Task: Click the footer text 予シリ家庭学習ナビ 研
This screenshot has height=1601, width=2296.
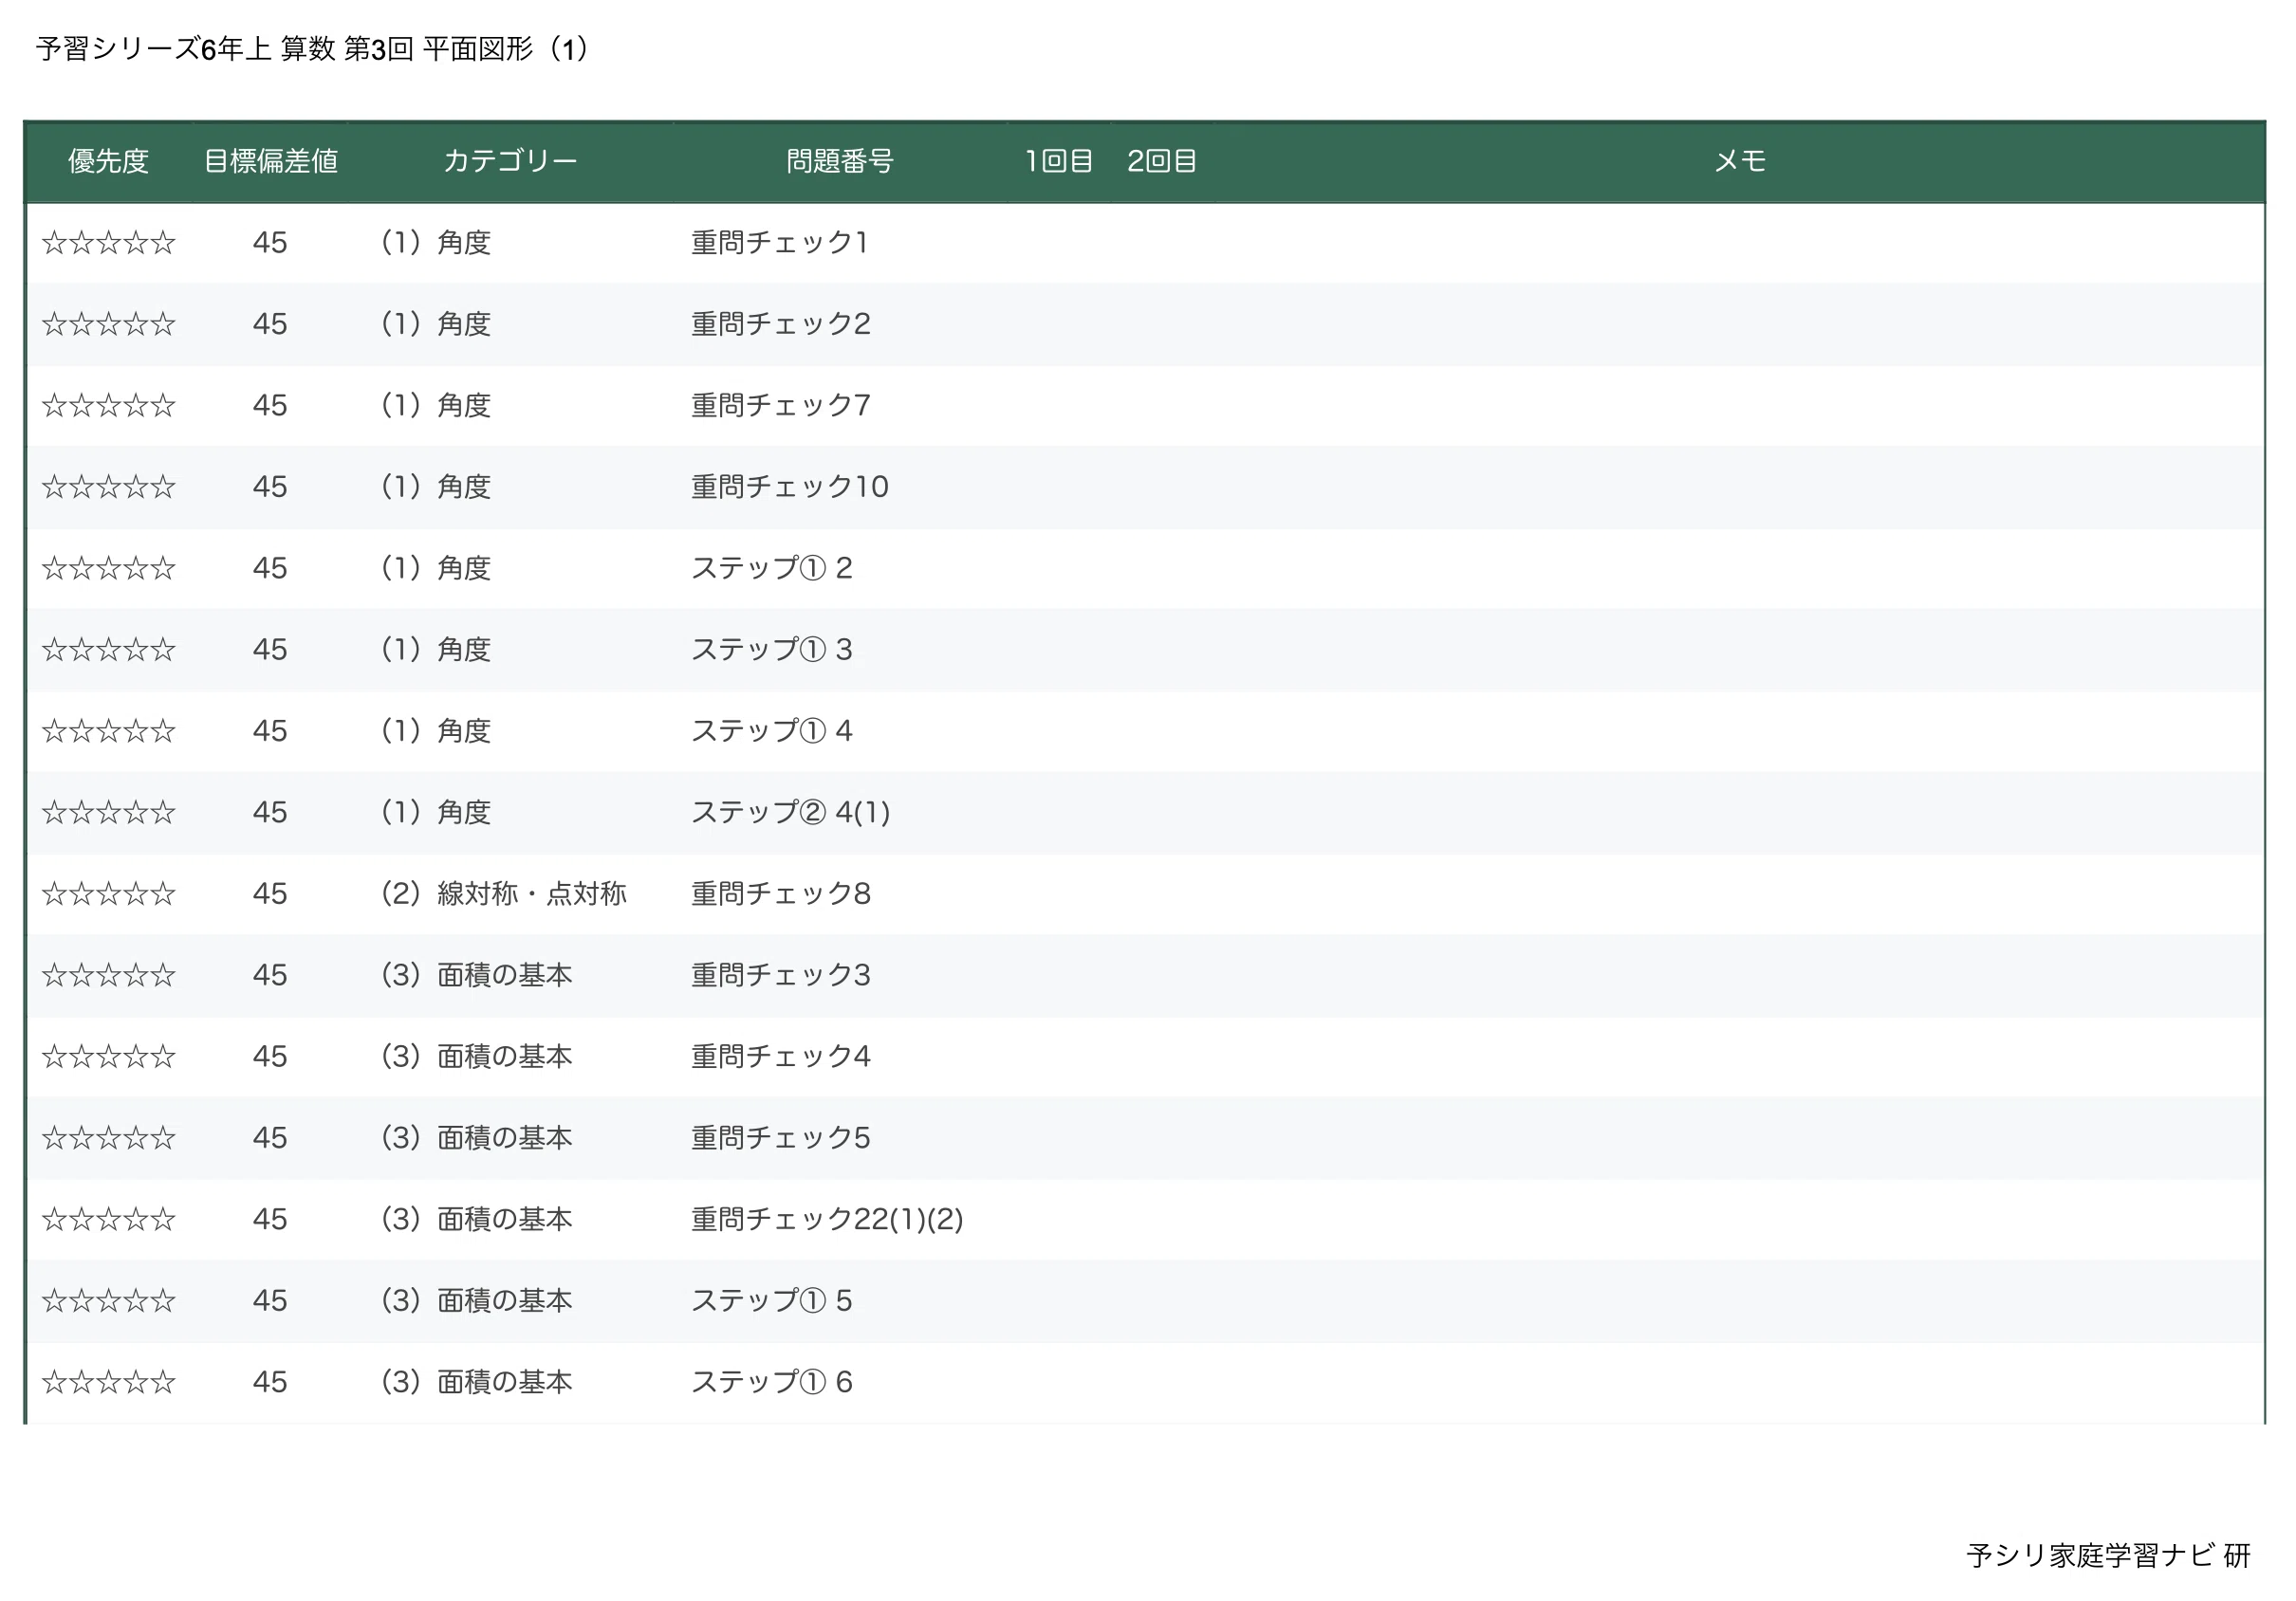Action: 2108,1556
